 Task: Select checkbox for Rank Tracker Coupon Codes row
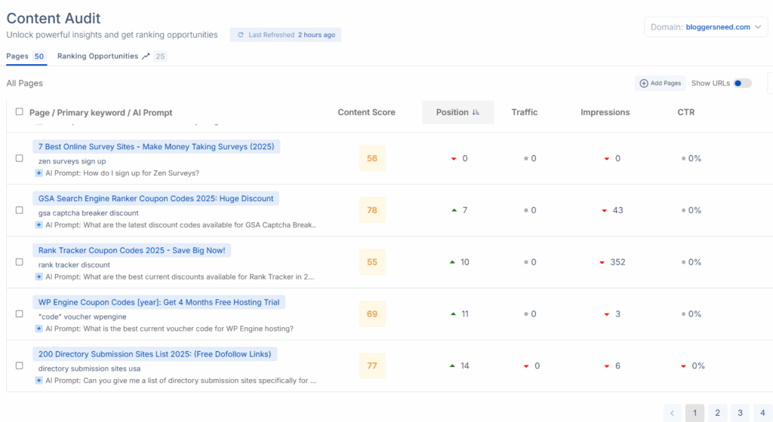(20, 262)
